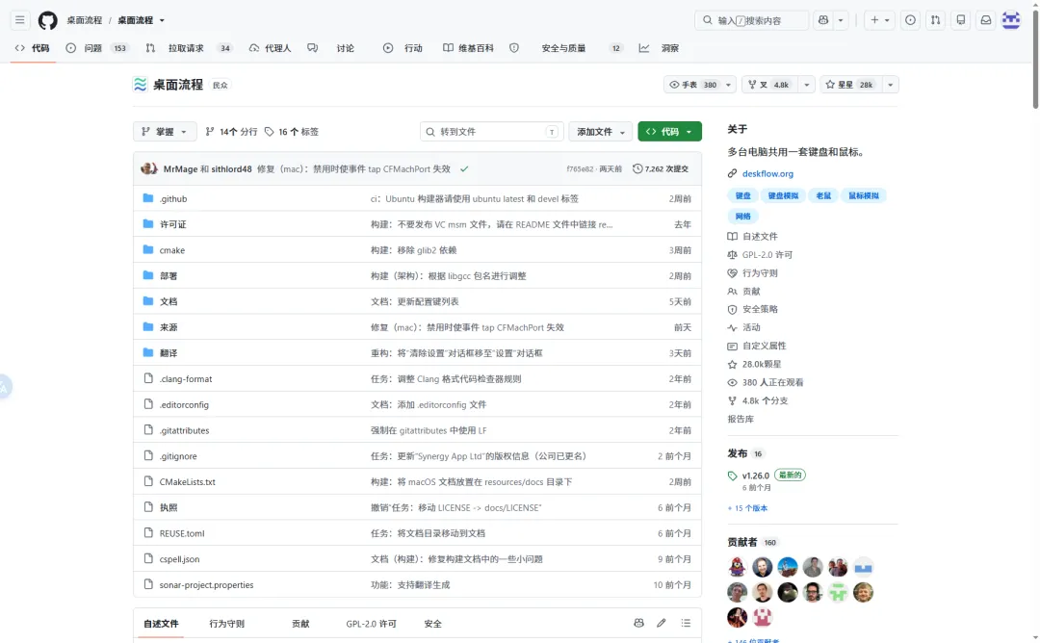This screenshot has height=643, width=1040.
Task: Edit README with the pencil icon
Action: 662,623
